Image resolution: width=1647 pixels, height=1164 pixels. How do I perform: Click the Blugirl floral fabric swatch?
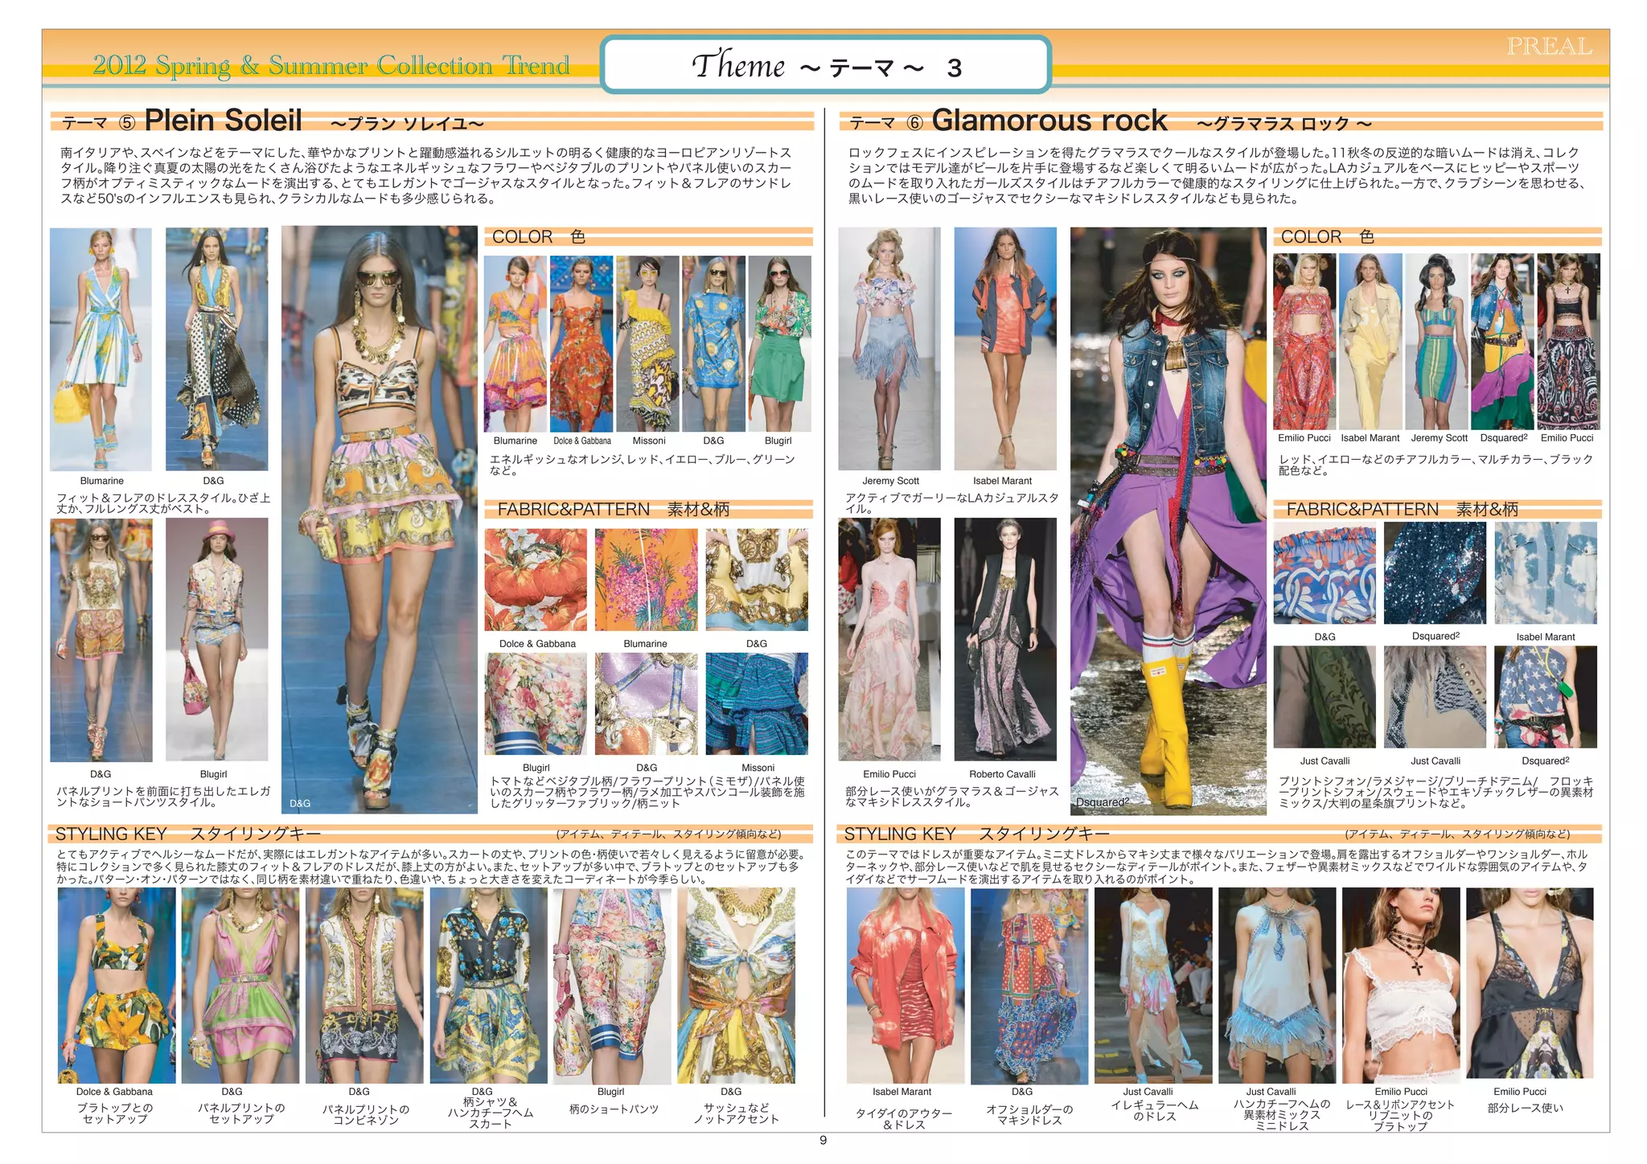coord(536,703)
